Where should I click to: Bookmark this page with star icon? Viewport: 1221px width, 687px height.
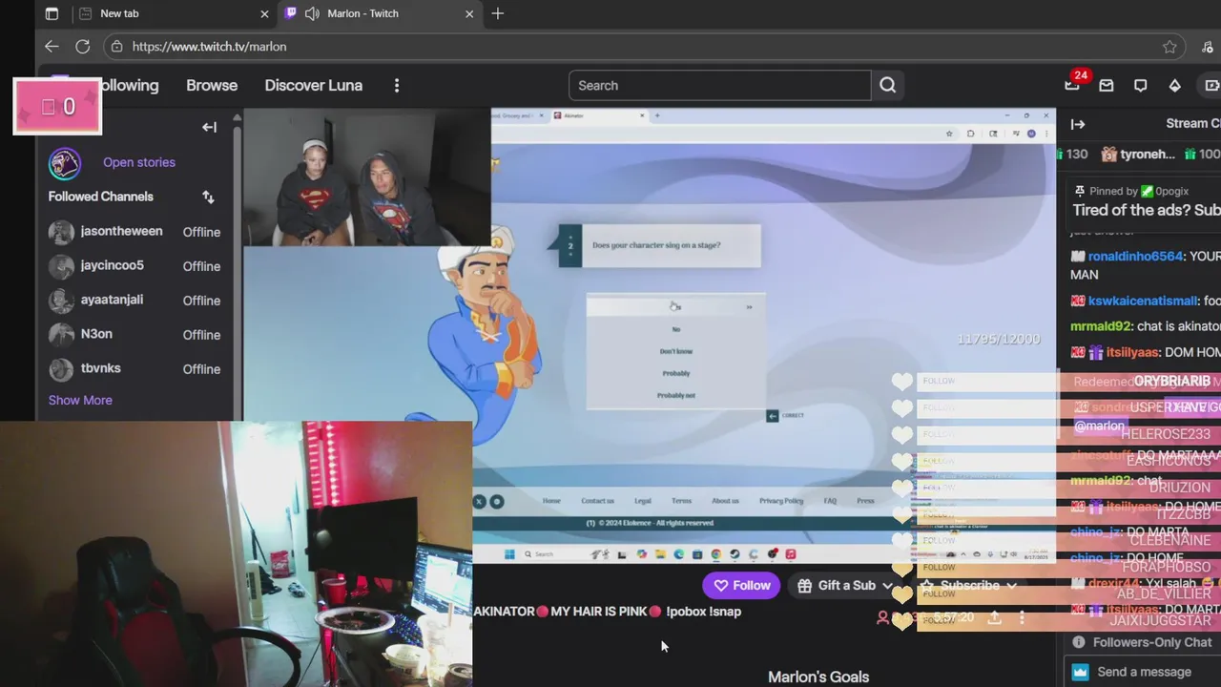pyautogui.click(x=1169, y=47)
